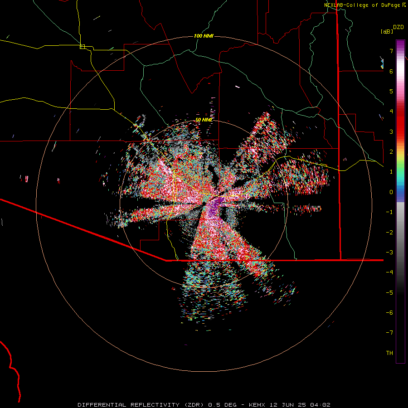Click the scale value 7
Screen dimensions: 408x408
click(391, 51)
